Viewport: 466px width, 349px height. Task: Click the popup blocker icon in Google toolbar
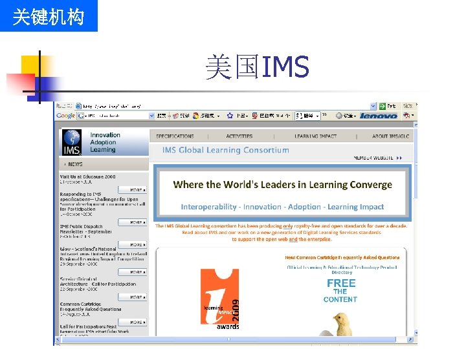255,116
